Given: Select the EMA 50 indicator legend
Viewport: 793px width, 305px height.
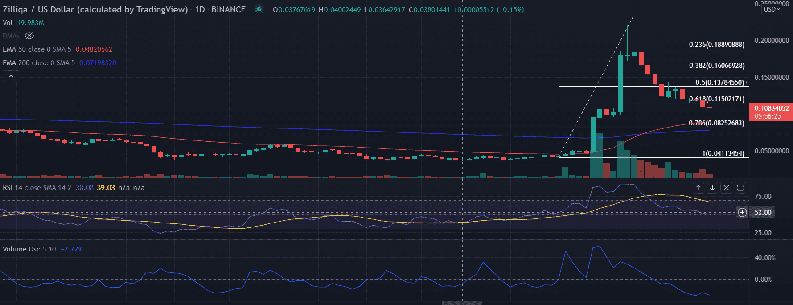Looking at the screenshot, I should 37,49.
